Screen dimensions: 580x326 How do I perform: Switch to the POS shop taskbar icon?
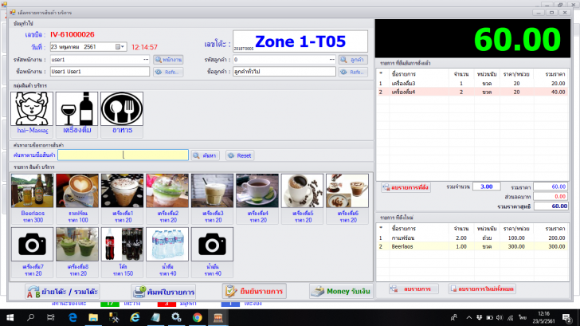point(217,317)
